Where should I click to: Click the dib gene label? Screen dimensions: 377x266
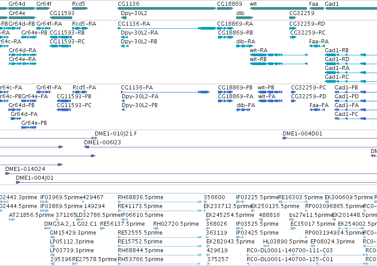click(x=240, y=13)
